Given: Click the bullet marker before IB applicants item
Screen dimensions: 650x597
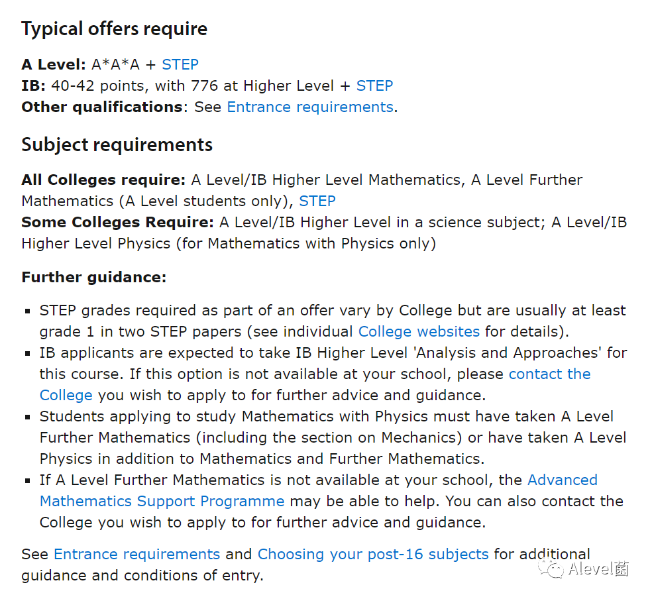Looking at the screenshot, I should click(x=28, y=353).
